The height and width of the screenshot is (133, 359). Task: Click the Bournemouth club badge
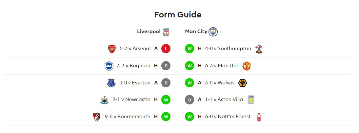coord(97,117)
